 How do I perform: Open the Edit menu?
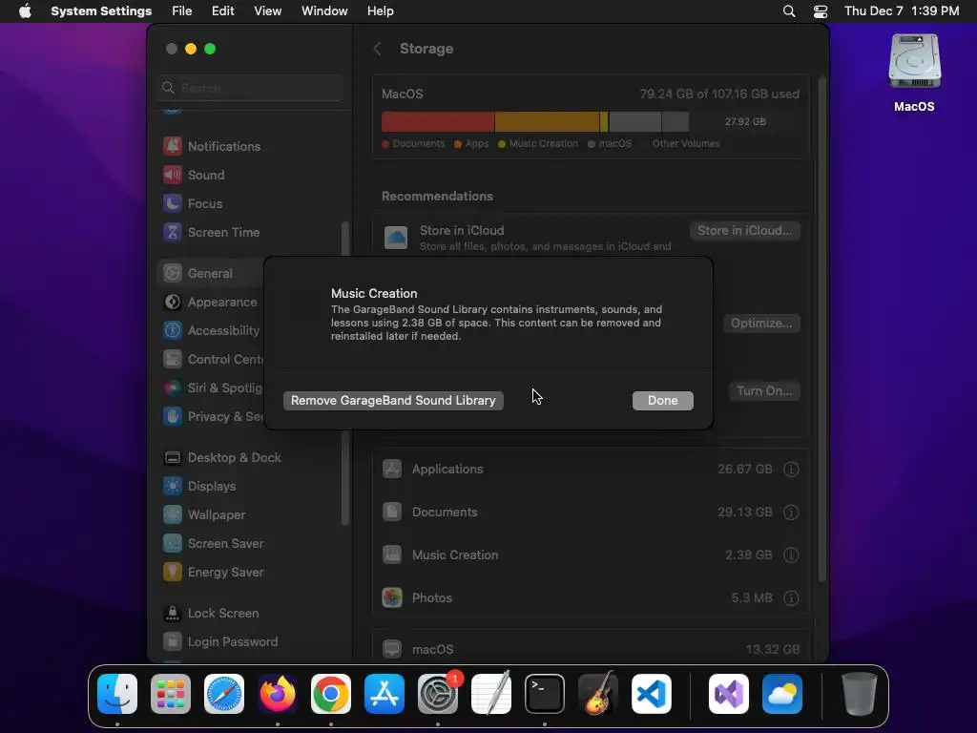click(222, 11)
